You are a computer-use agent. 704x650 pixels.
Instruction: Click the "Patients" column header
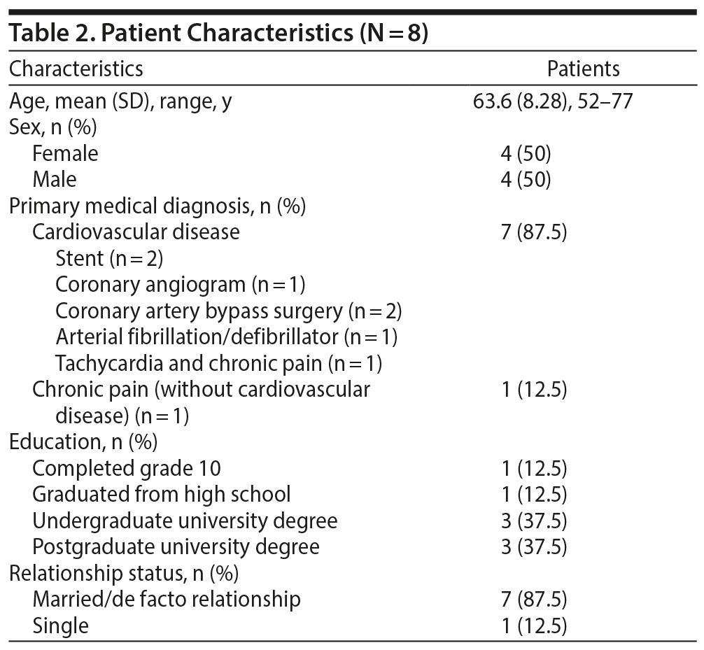click(583, 69)
